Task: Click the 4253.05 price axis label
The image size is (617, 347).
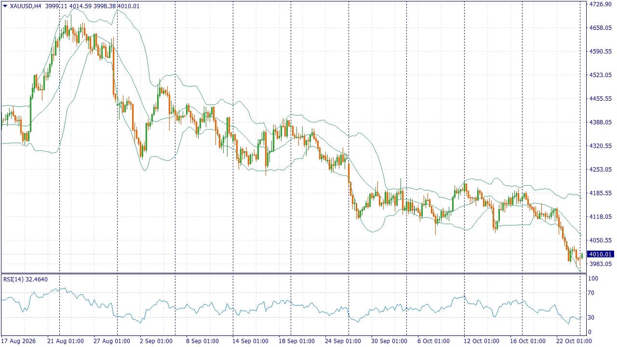Action: (x=600, y=169)
